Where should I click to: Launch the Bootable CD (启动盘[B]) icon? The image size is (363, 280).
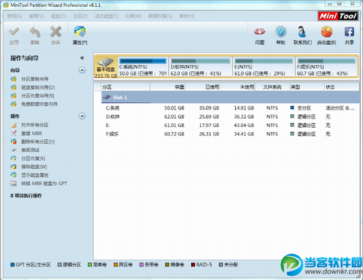327,31
